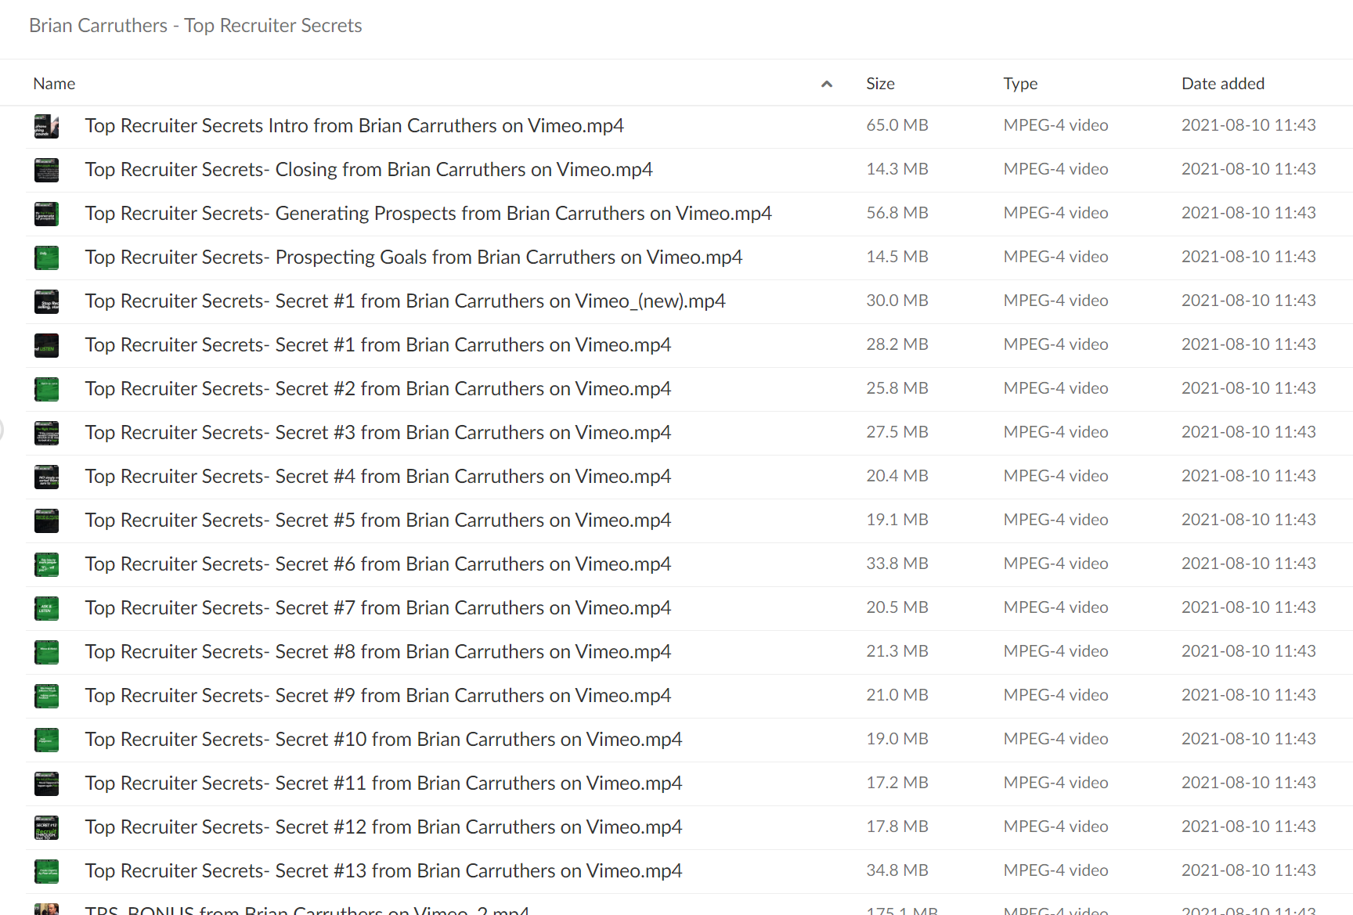Click the Secret #9 video thumbnail
The width and height of the screenshot is (1353, 915).
click(x=46, y=696)
